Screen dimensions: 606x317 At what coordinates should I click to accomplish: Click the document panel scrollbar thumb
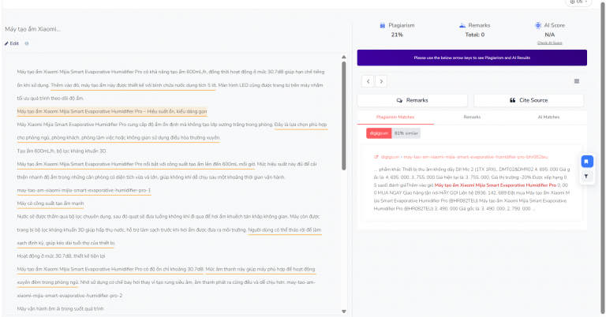click(343, 116)
